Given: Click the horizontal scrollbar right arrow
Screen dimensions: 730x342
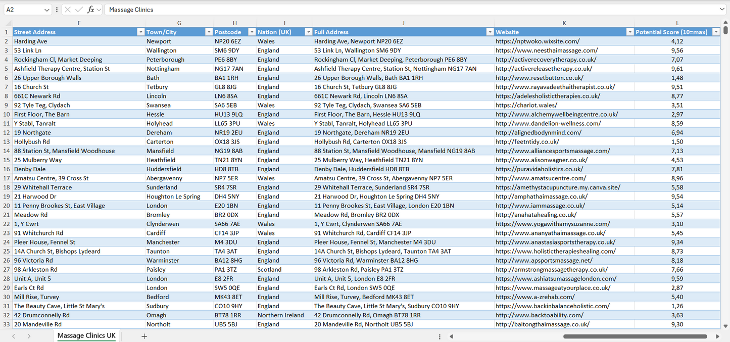Looking at the screenshot, I should pos(717,336).
